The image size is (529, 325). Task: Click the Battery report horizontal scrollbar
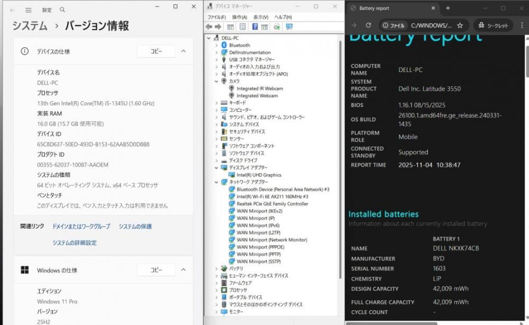pyautogui.click(x=391, y=323)
